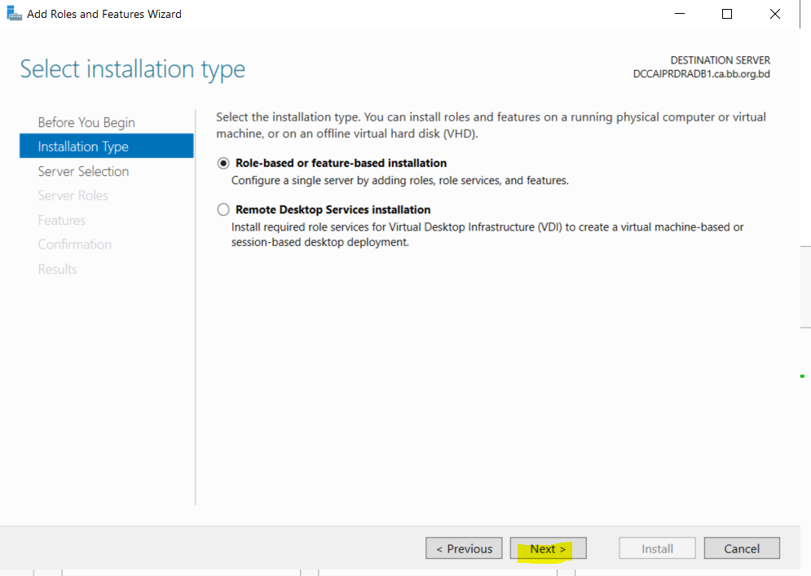Click the destination server name DCCAIPRDRADB1.ca.bb.org.bd
This screenshot has width=811, height=576.
point(701,74)
